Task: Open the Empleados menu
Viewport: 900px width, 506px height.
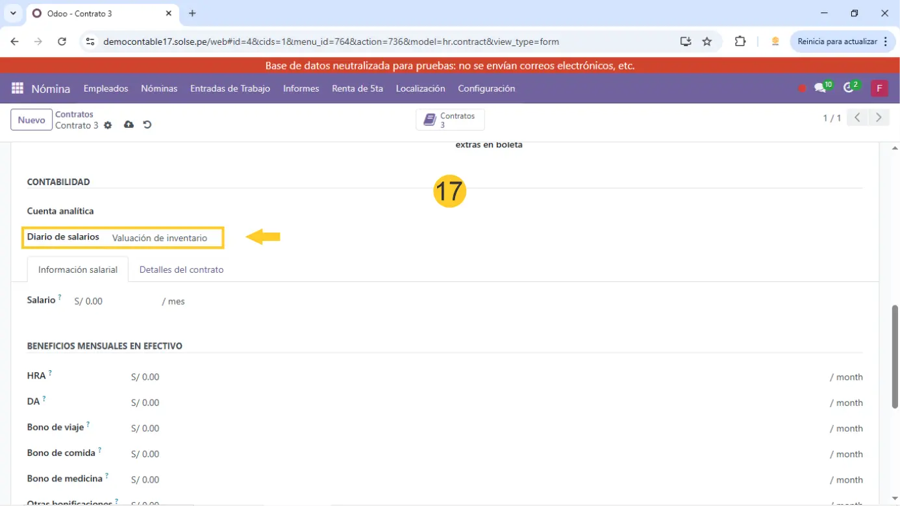Action: click(x=106, y=88)
